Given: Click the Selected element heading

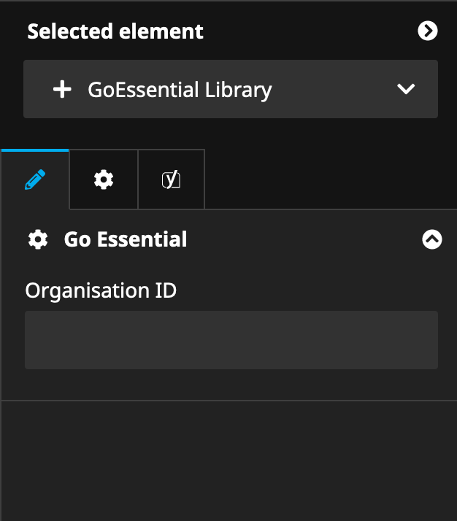Looking at the screenshot, I should (x=115, y=31).
